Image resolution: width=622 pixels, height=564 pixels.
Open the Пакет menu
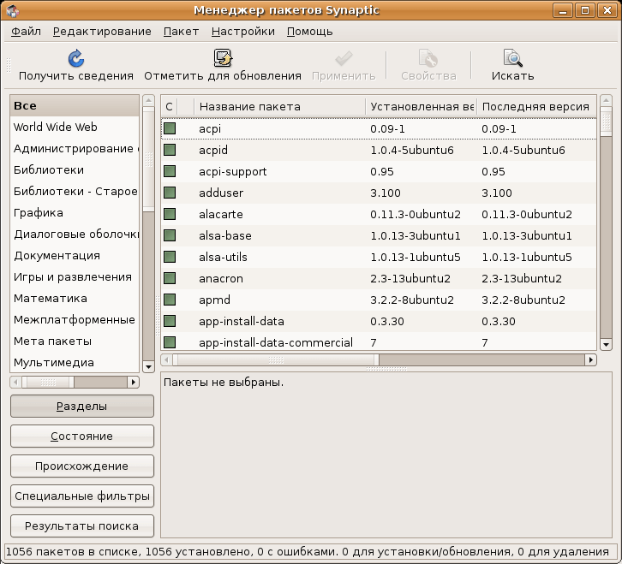[x=181, y=32]
